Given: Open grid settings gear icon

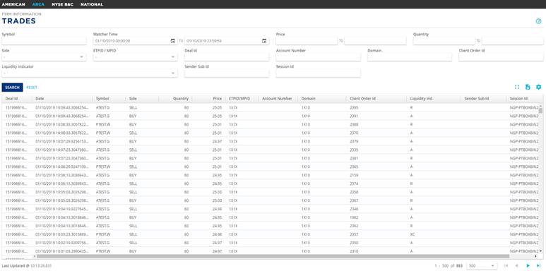Looking at the screenshot, I should (538, 87).
